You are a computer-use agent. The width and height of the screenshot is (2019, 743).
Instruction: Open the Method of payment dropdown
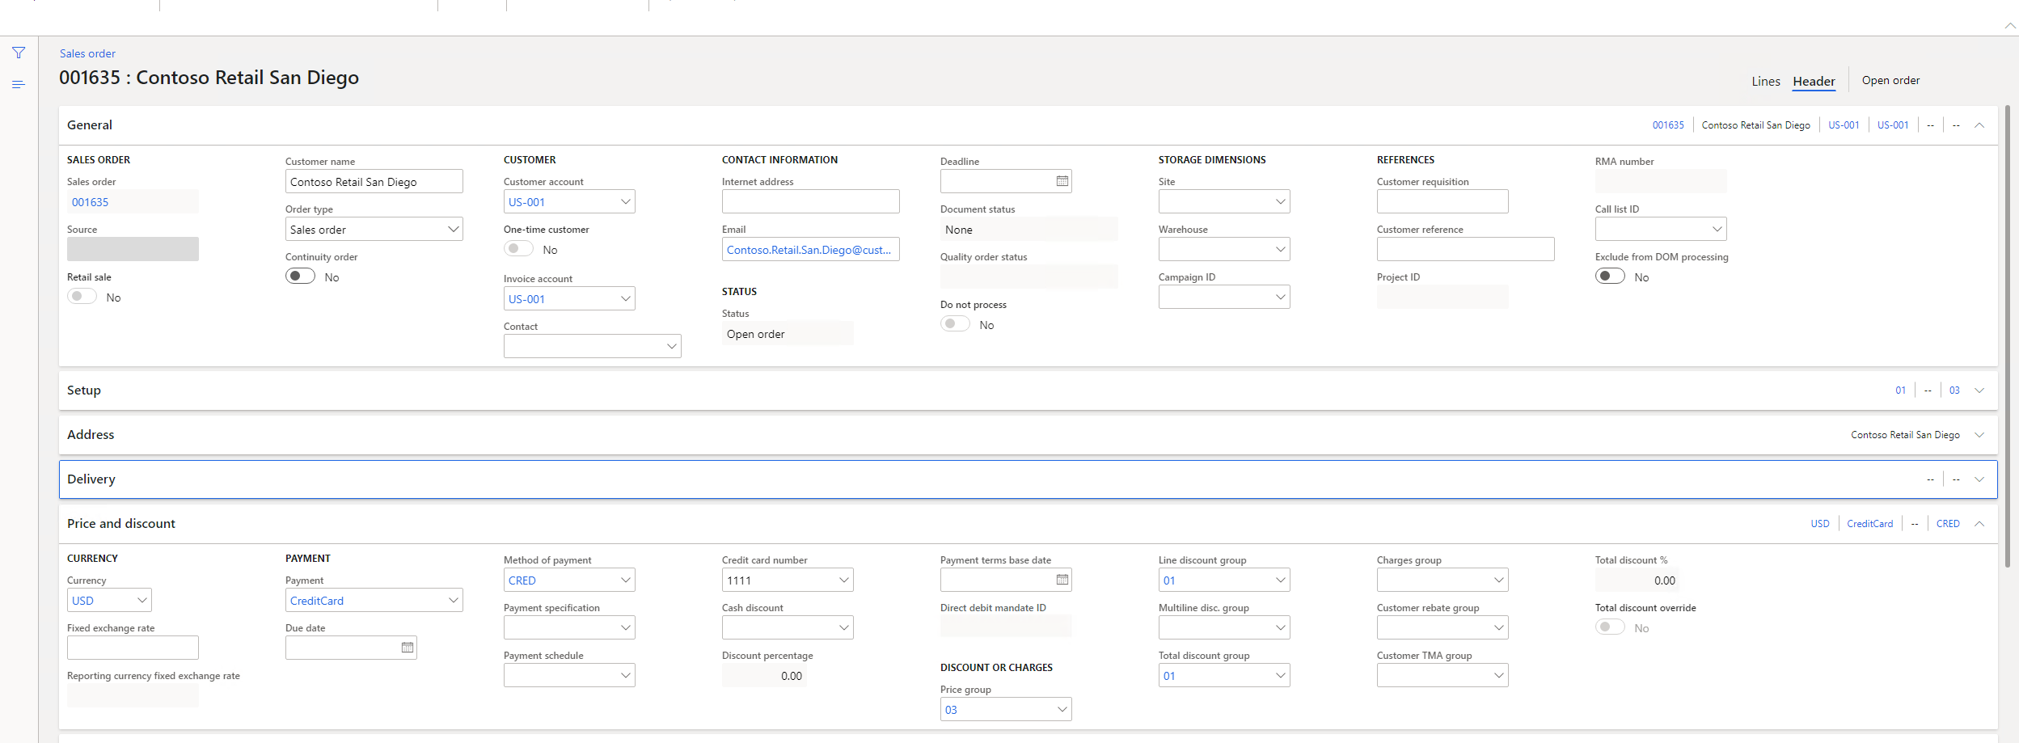click(x=625, y=580)
